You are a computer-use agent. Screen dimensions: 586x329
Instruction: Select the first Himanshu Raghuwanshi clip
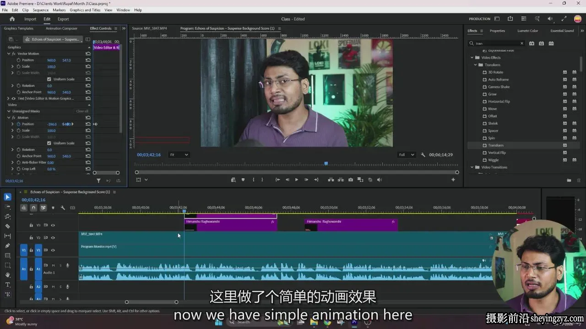point(230,224)
